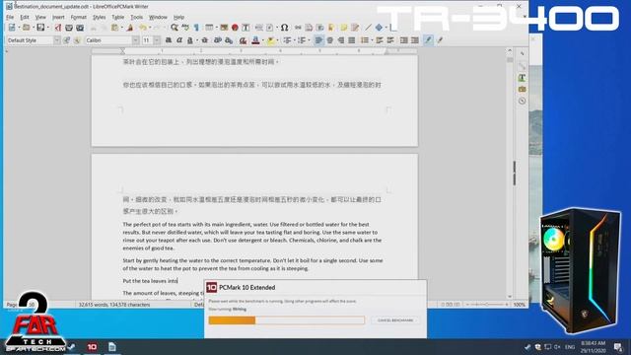Open the File menu

click(x=10, y=18)
